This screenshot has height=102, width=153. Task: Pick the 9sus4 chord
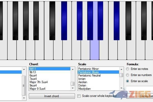(49, 85)
